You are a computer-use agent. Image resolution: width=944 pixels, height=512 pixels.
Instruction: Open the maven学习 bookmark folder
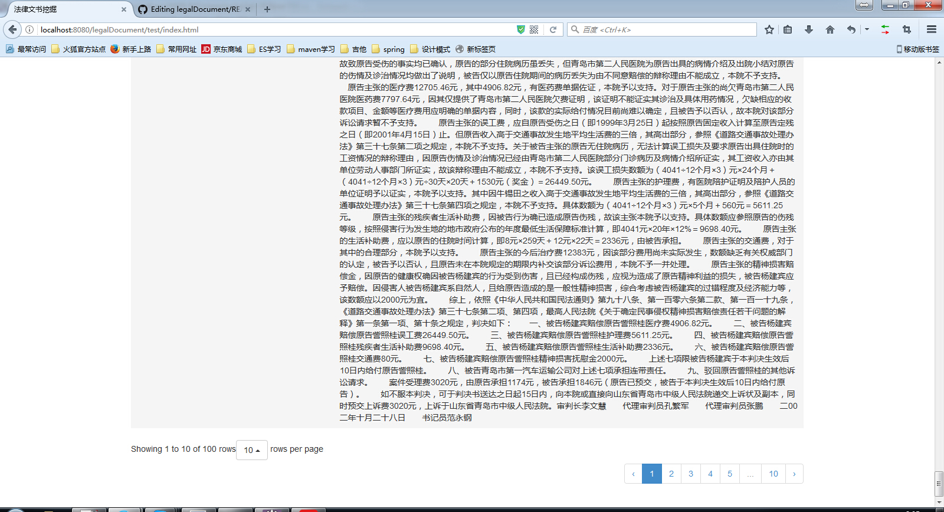click(311, 49)
